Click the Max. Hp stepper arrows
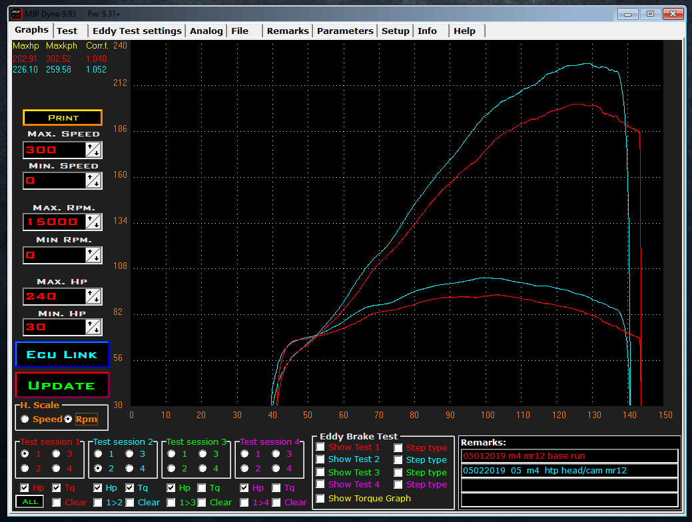The height and width of the screenshot is (522, 692). [x=93, y=296]
